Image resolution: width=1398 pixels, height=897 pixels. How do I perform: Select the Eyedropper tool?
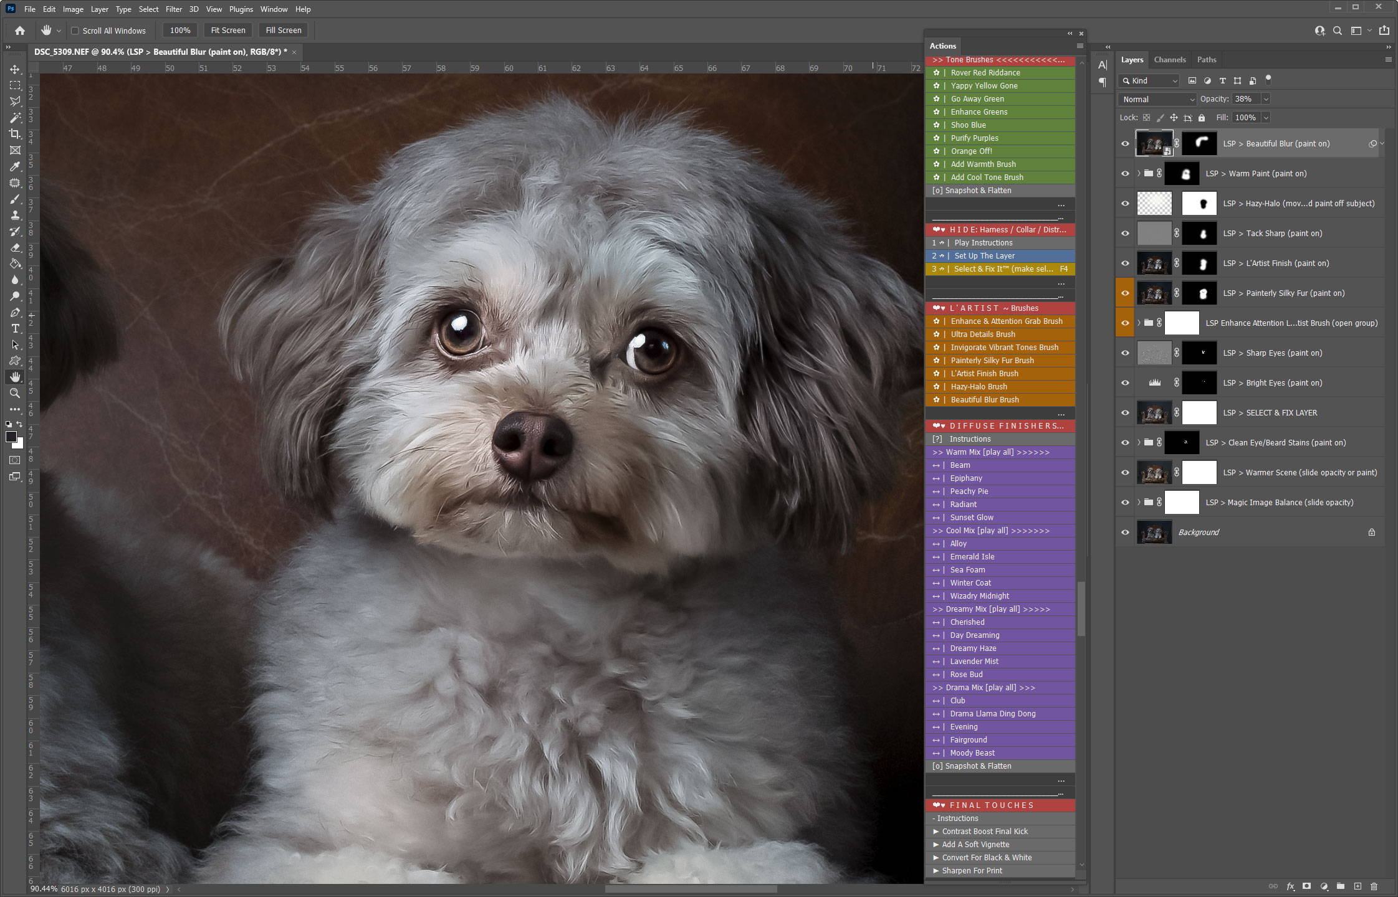tap(15, 166)
